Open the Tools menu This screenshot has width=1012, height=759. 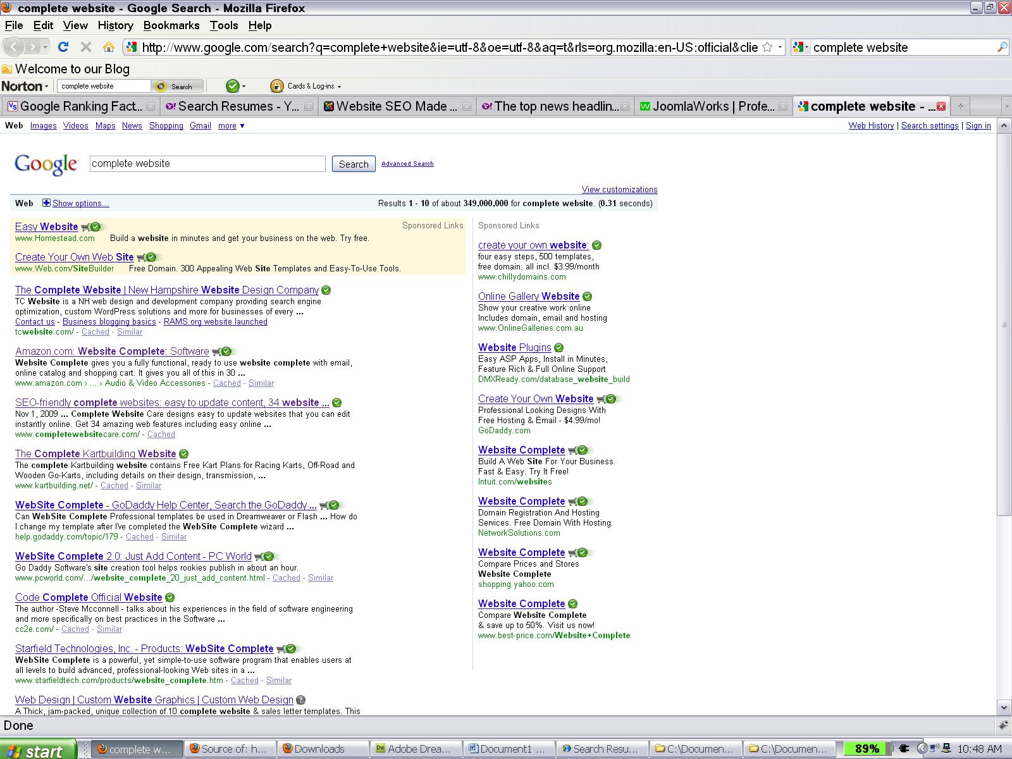coord(224,25)
